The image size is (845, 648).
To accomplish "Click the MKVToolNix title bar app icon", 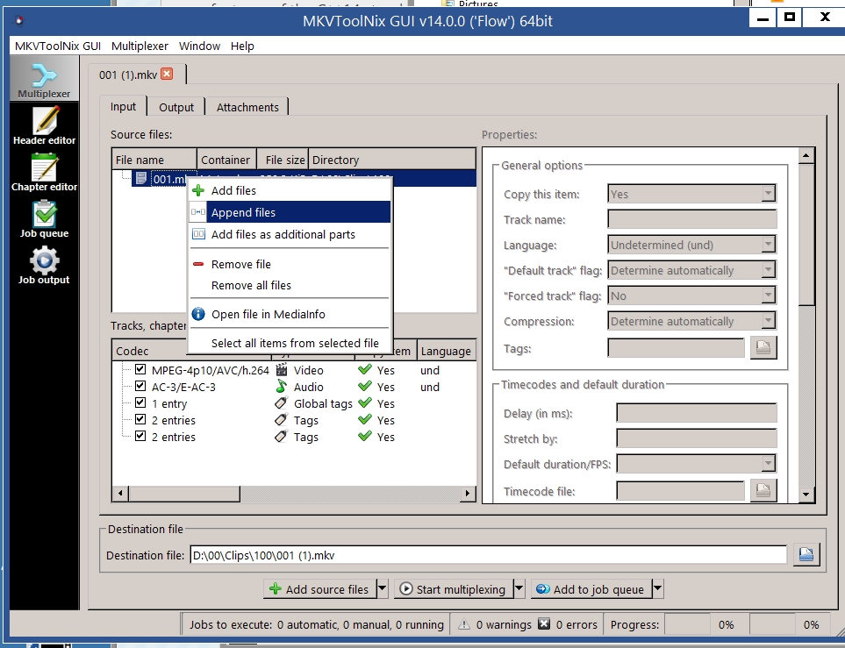I will (x=19, y=21).
